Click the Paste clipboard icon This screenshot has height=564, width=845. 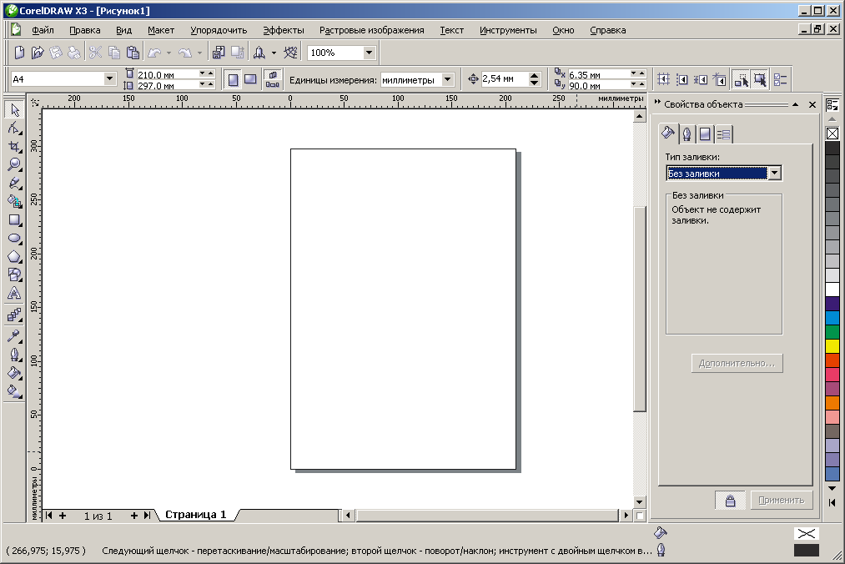(133, 53)
